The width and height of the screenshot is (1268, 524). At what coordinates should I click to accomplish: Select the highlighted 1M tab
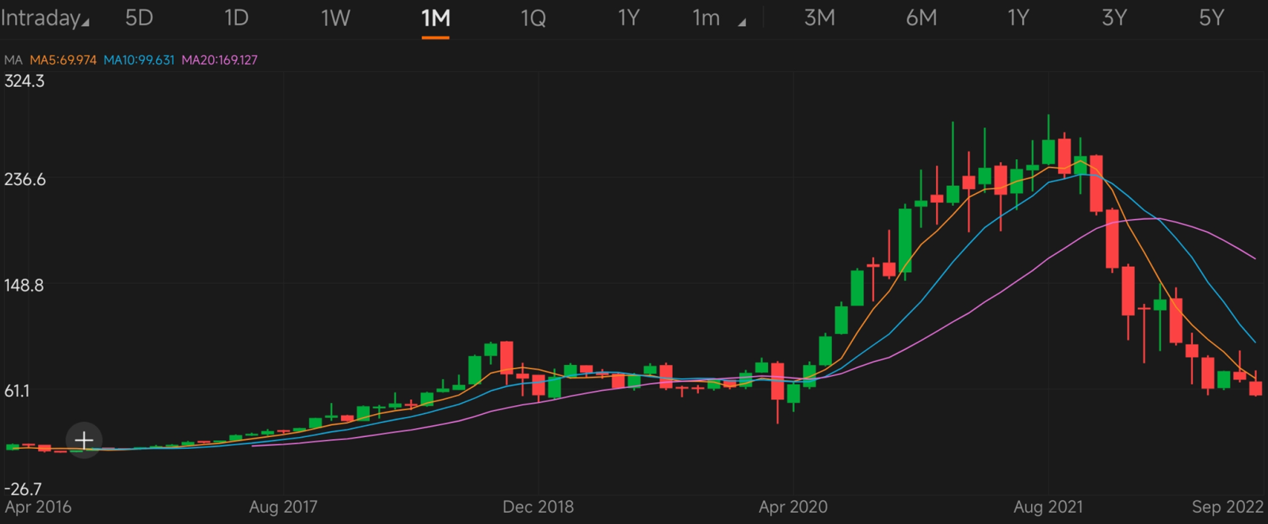[x=435, y=18]
